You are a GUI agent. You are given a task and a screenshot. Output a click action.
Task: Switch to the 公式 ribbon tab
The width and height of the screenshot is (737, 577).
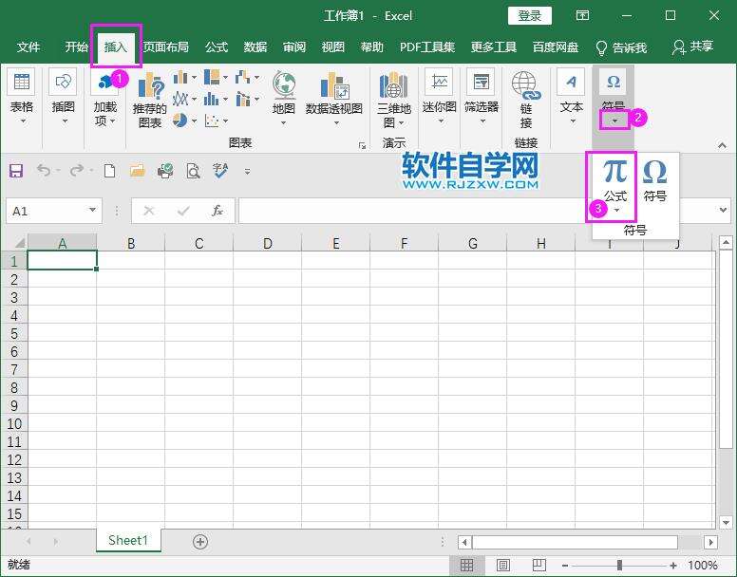point(217,47)
